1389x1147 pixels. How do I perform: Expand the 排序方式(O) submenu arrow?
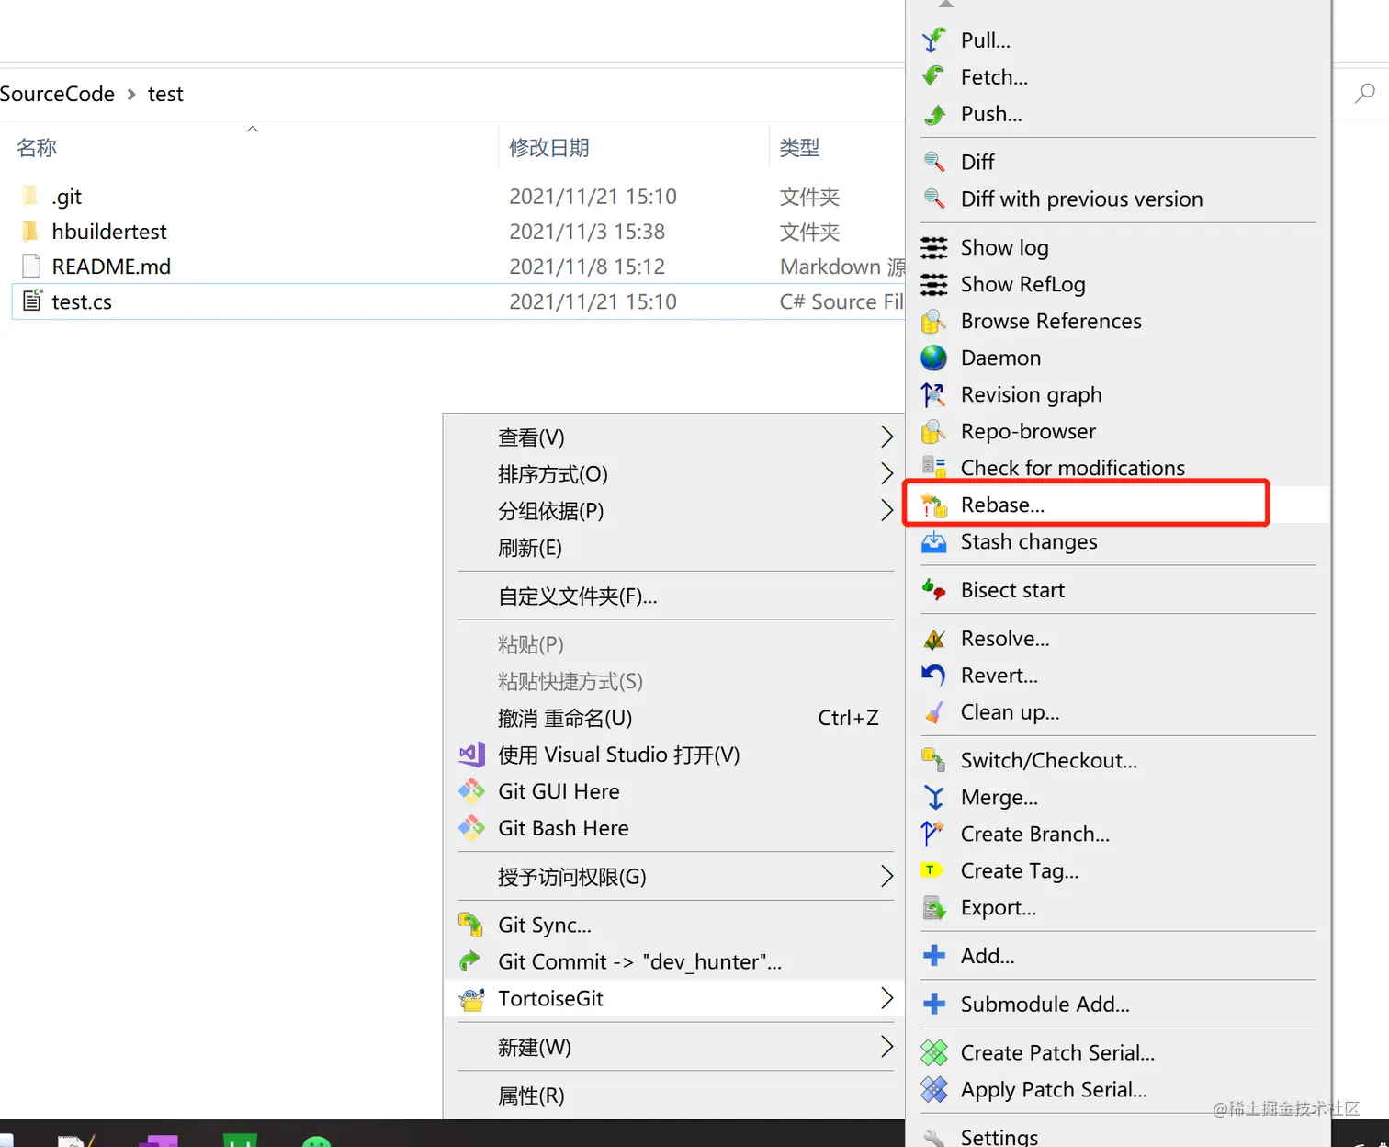(886, 473)
